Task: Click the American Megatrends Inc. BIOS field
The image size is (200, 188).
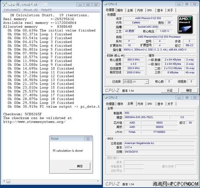Action: click(x=159, y=143)
